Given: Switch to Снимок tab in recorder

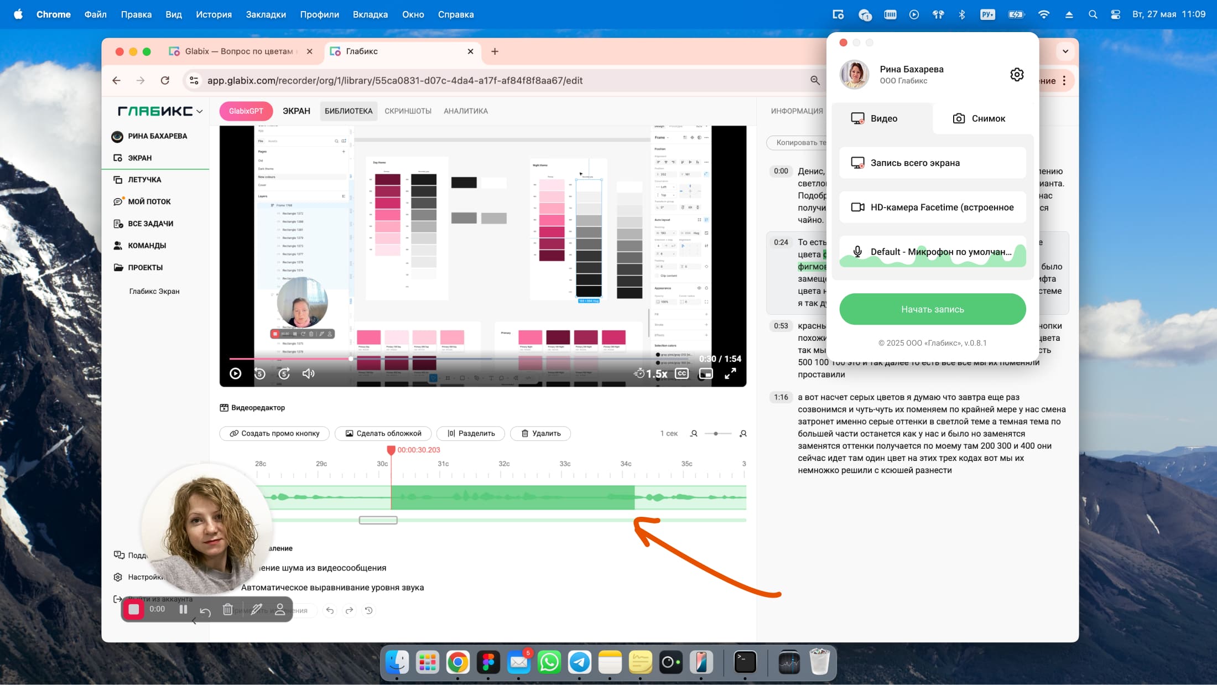Looking at the screenshot, I should 979,118.
